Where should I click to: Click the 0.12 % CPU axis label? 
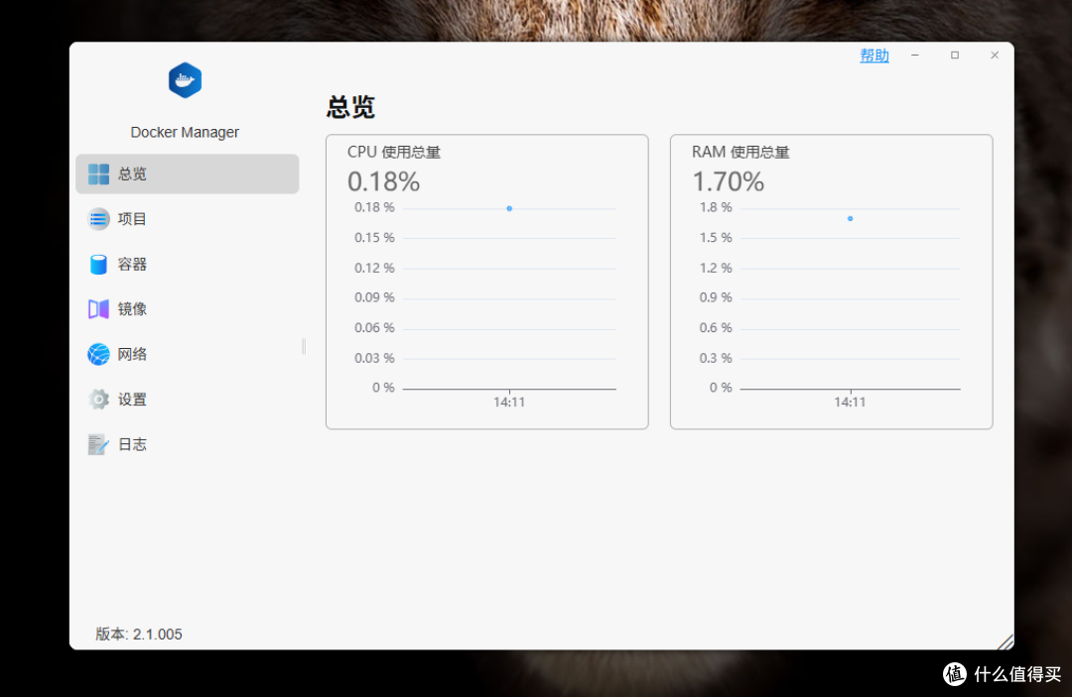[x=374, y=268]
